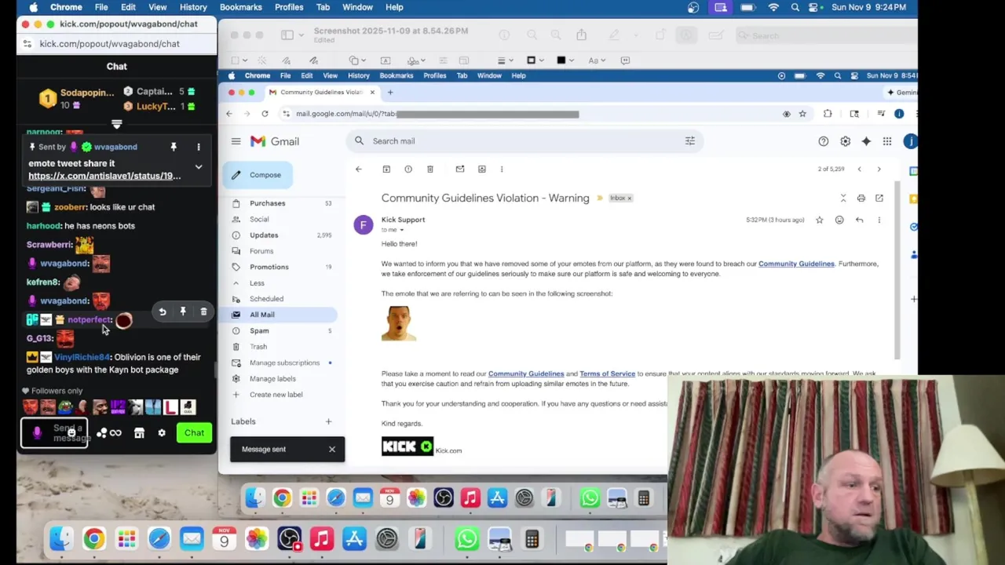Click Preview share icon
This screenshot has width=1005, height=565.
click(x=581, y=35)
